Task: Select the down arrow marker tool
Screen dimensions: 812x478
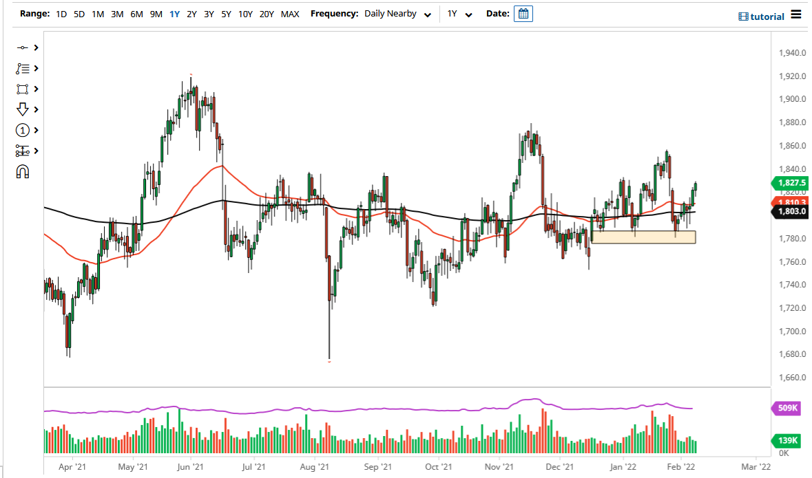Action: [22, 109]
